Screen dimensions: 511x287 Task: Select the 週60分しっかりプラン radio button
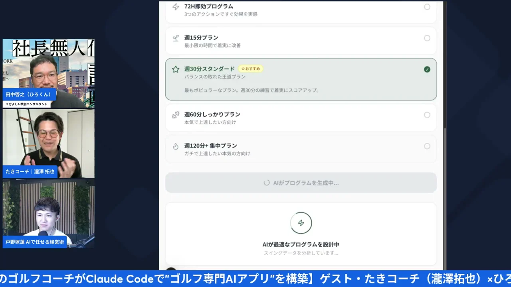[x=427, y=115]
